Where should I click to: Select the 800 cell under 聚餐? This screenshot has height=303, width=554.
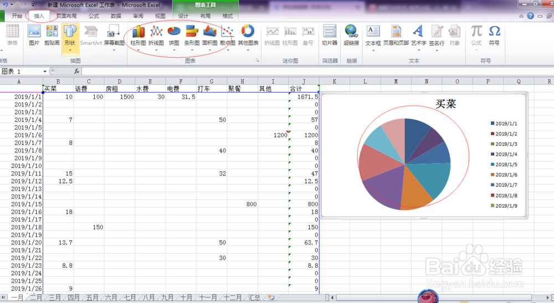click(x=243, y=204)
